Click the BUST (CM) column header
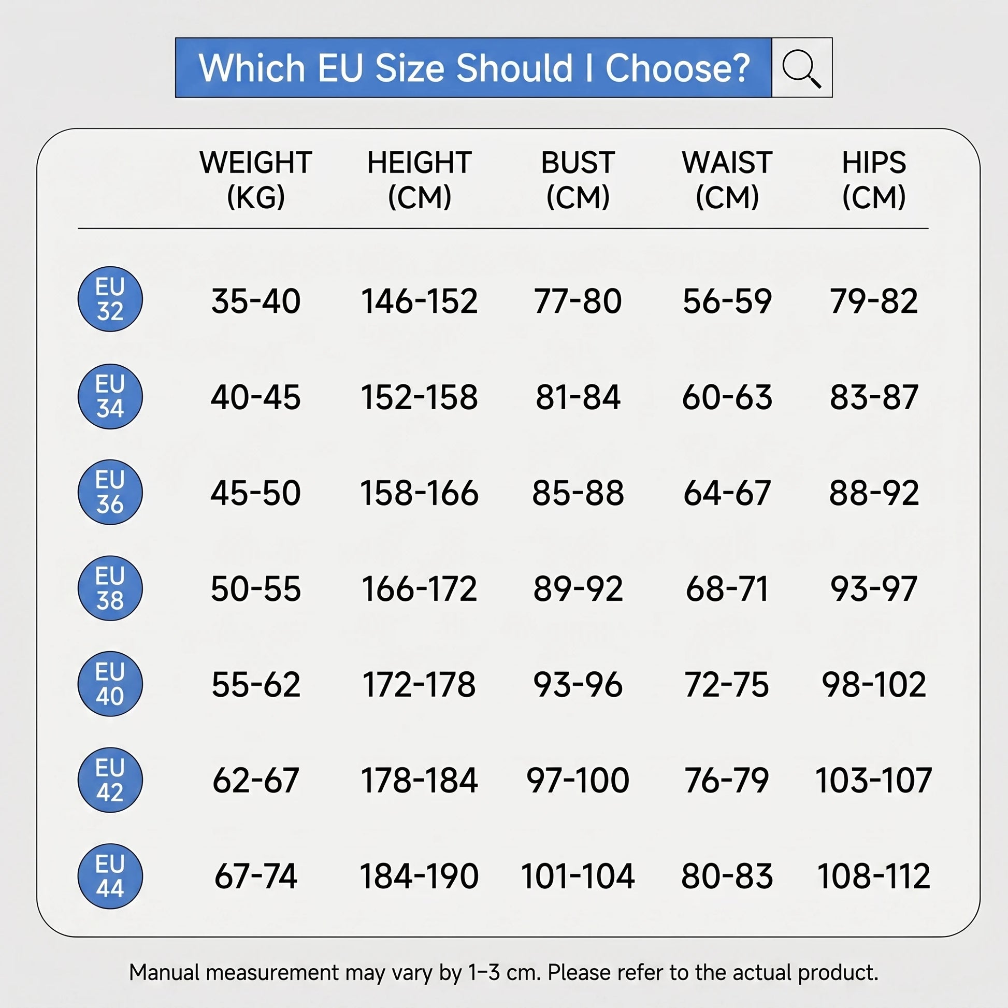Image resolution: width=1008 pixels, height=1008 pixels. pos(578,179)
